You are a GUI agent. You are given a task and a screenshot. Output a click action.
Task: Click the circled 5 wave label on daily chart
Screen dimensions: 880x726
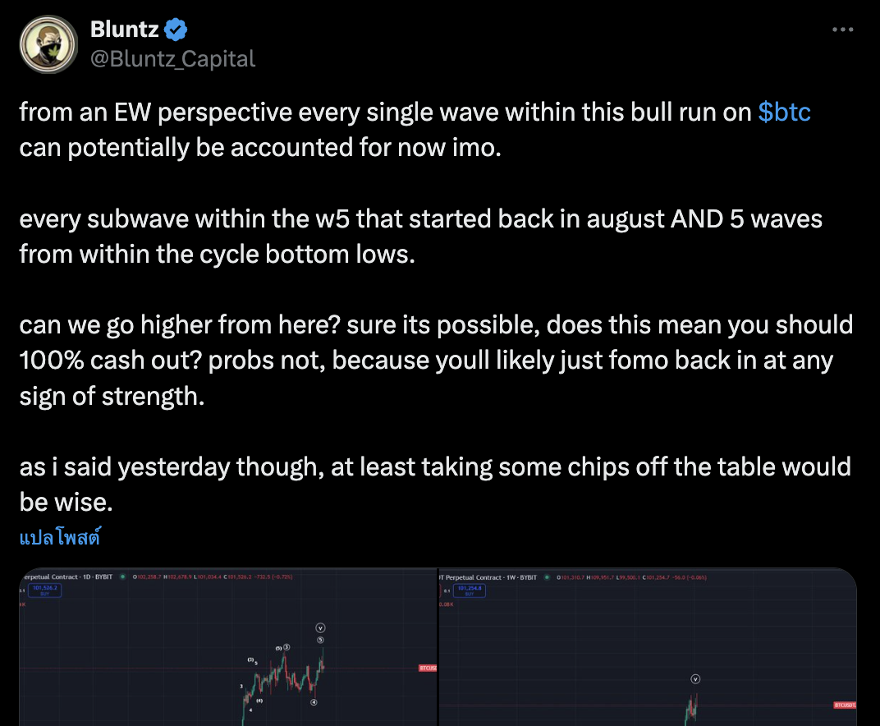tap(320, 640)
